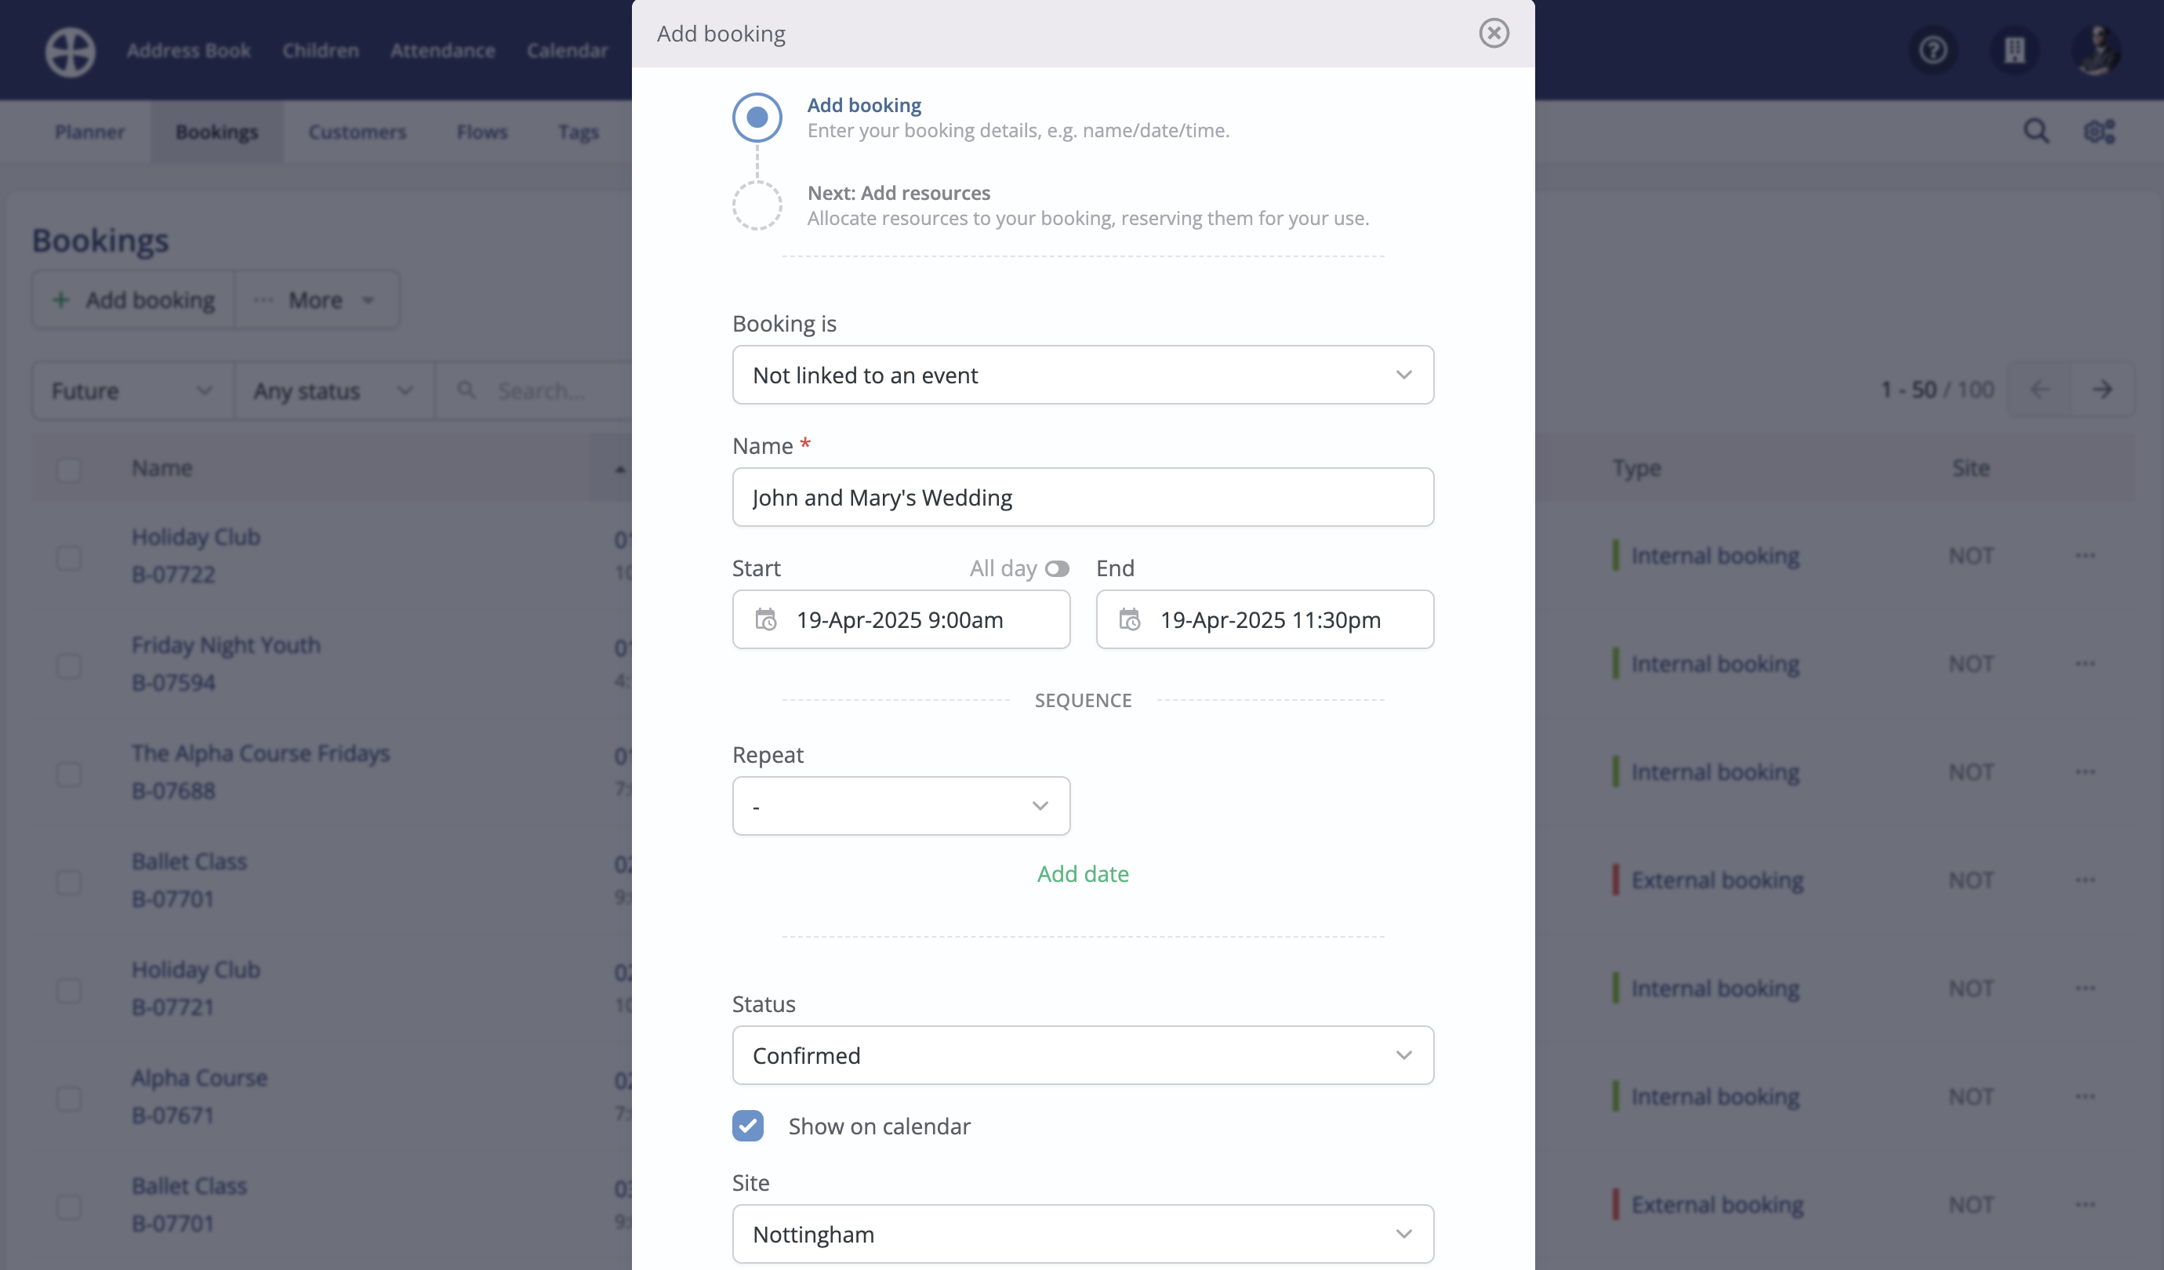The width and height of the screenshot is (2164, 1270).
Task: Open the Alpha Course booking link
Action: (x=199, y=1078)
